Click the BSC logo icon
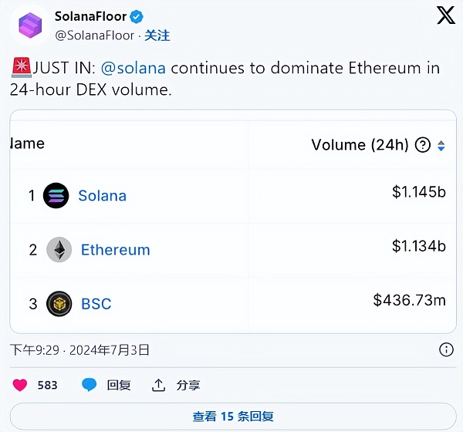Screen dimensions: 463x432 click(x=59, y=304)
